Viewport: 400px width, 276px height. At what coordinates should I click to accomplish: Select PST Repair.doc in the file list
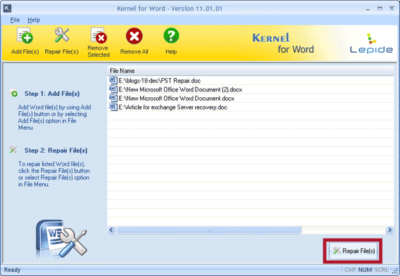click(x=155, y=81)
